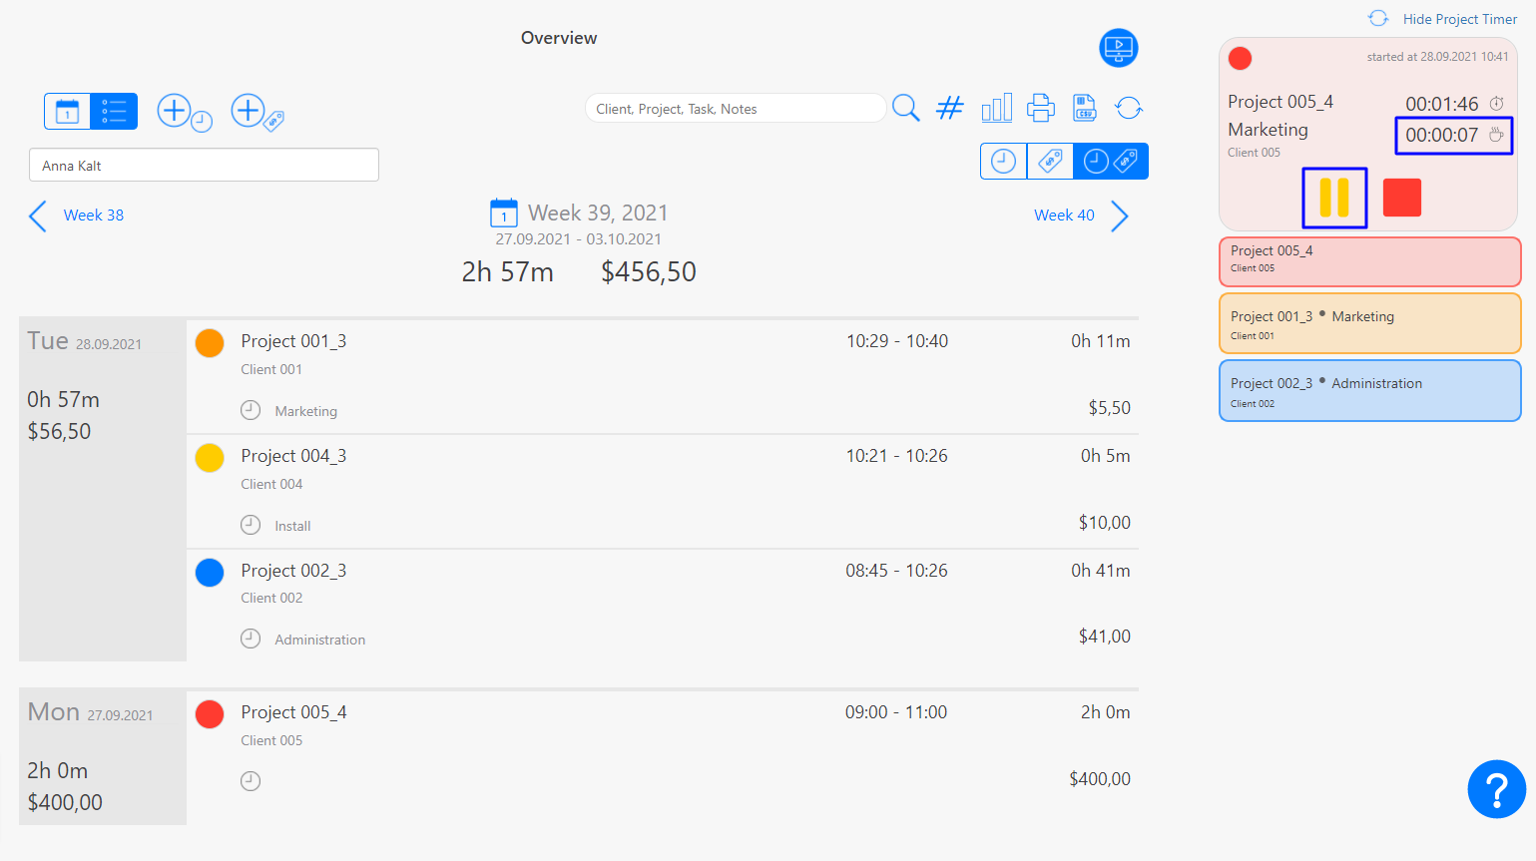1536x861 pixels.
Task: Click the orange Project 001_3 color dot
Action: tap(210, 343)
